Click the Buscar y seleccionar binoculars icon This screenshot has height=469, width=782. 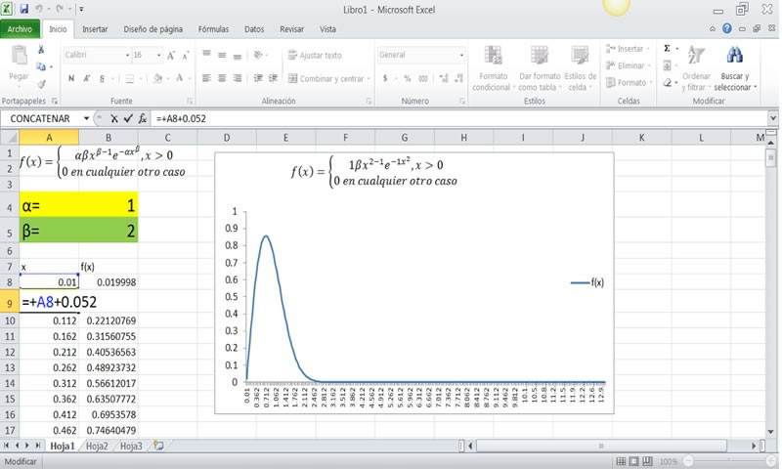[x=733, y=56]
